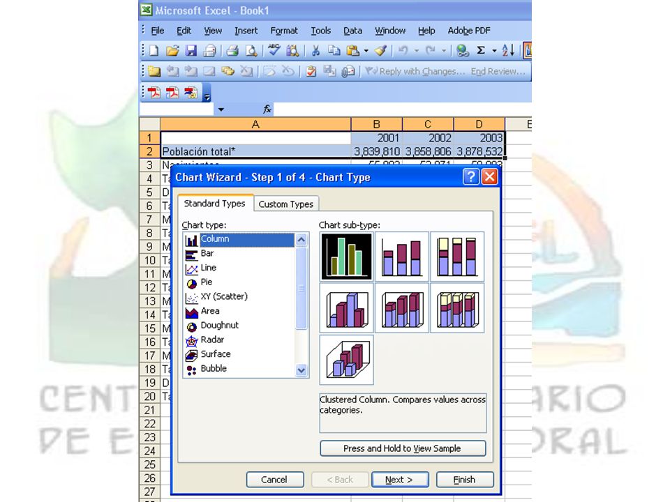This screenshot has width=670, height=502.
Task: Click the Show All Comments icon
Action: pos(228,71)
